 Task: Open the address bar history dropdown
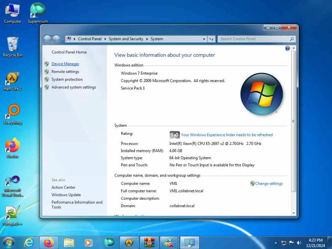[x=204, y=39]
